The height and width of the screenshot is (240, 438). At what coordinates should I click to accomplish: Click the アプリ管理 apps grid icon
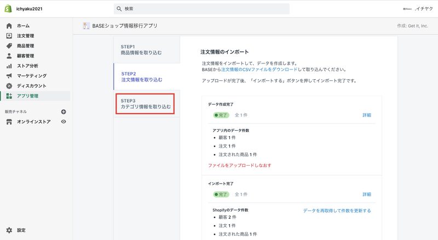click(9, 96)
